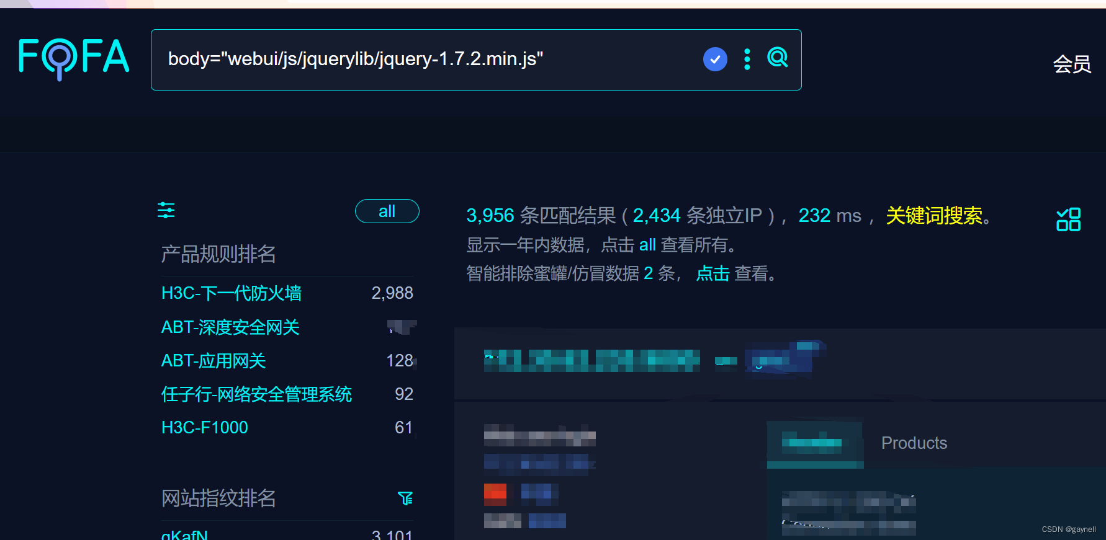Filter by H3C-F1000
This screenshot has width=1106, height=540.
click(205, 428)
